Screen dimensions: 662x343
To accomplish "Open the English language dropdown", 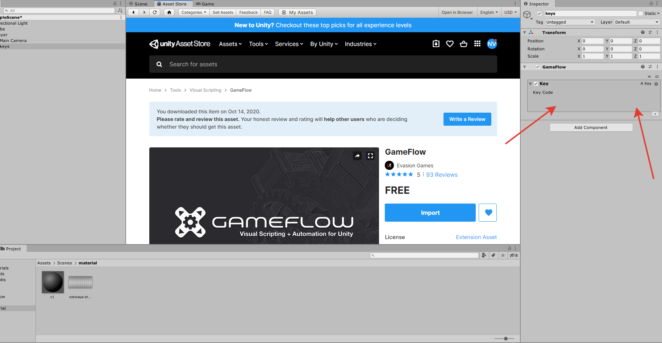I will point(489,12).
